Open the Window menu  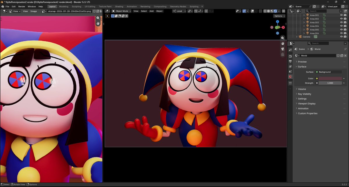click(x=32, y=6)
